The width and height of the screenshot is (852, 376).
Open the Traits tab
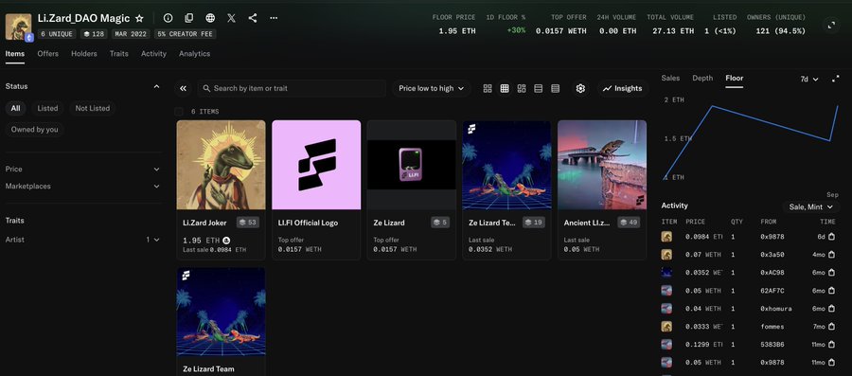pos(119,54)
